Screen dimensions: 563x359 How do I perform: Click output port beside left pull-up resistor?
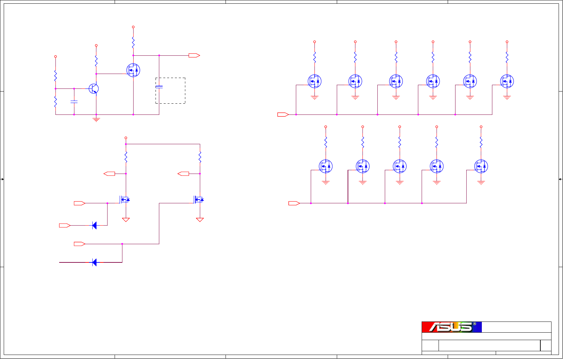(x=109, y=174)
